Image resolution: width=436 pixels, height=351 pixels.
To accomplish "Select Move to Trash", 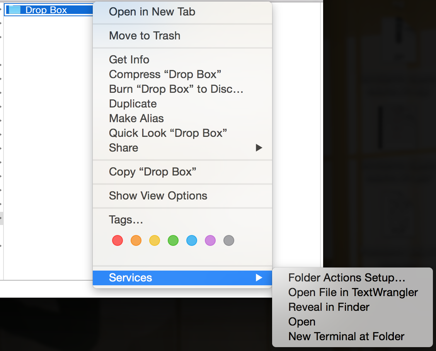I will coord(145,36).
